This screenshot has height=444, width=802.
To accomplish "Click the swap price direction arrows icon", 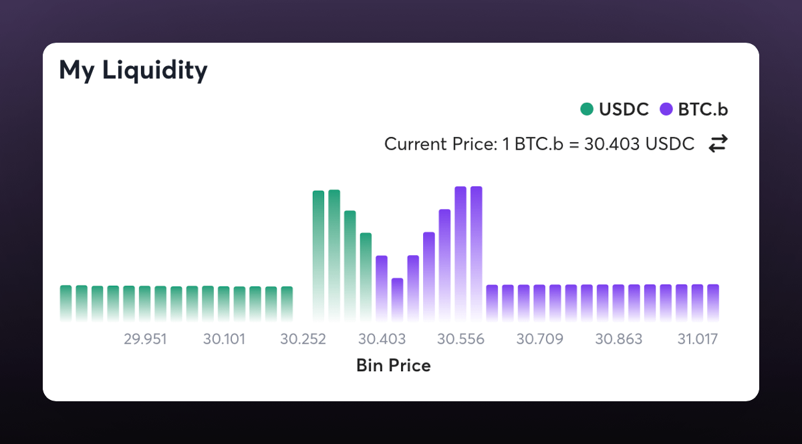I will click(x=717, y=144).
